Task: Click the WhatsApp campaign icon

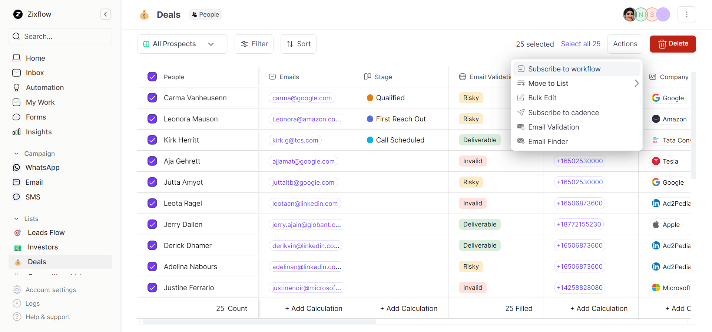Action: pos(16,168)
